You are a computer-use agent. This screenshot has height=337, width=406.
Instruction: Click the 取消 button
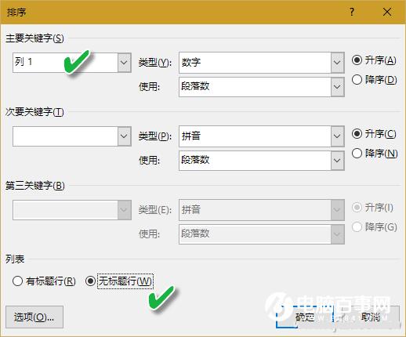click(370, 317)
